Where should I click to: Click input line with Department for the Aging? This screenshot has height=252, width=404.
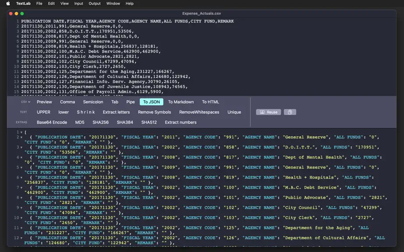click(98, 71)
